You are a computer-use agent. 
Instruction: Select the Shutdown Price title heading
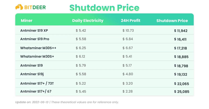click(x=105, y=8)
